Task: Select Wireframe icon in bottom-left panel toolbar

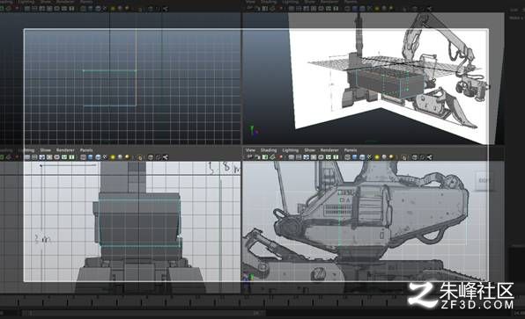Action: (x=83, y=157)
